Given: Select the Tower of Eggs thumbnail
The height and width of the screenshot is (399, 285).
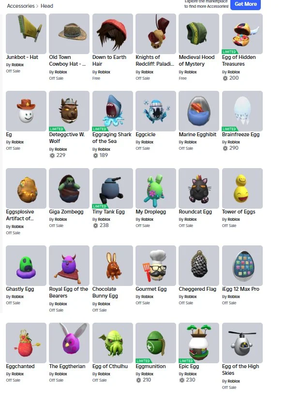Looking at the screenshot, I should pos(242,188).
